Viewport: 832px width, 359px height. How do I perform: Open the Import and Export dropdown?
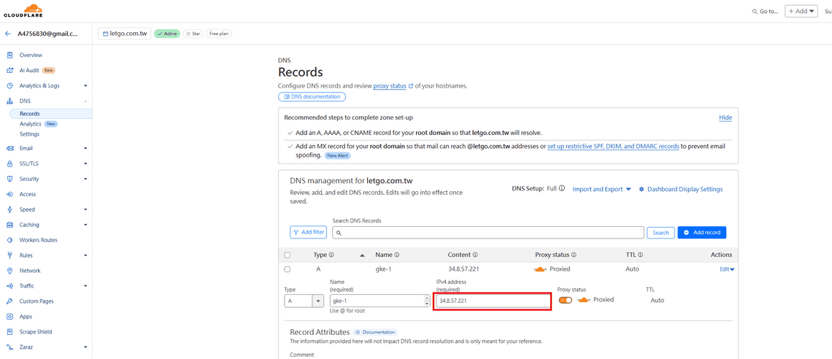tap(601, 189)
